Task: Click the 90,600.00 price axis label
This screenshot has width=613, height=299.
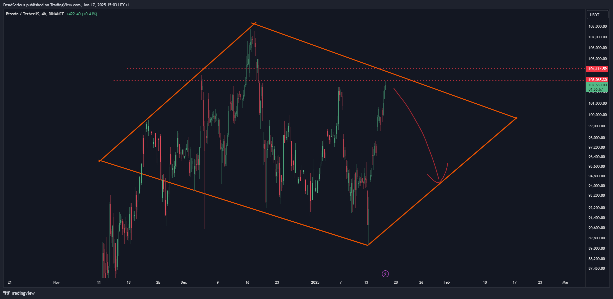Action: [x=597, y=228]
